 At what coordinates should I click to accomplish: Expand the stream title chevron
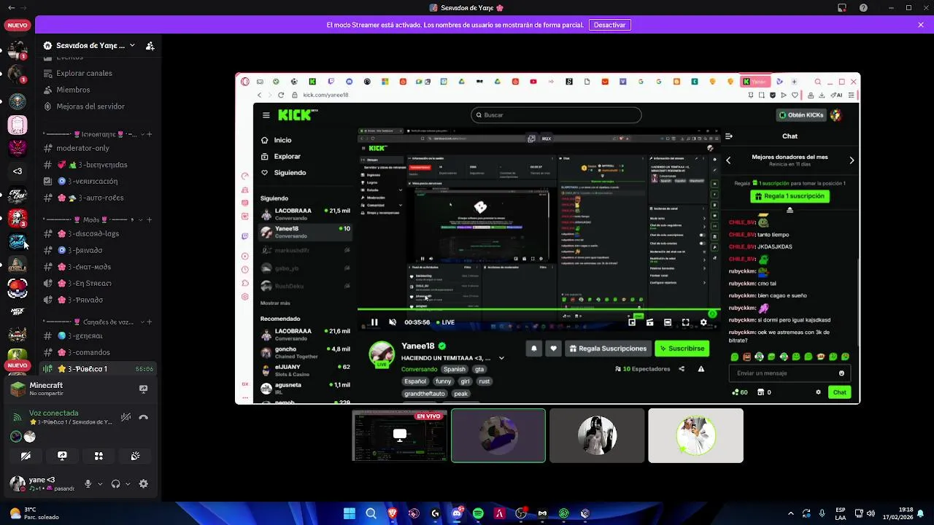tap(501, 358)
